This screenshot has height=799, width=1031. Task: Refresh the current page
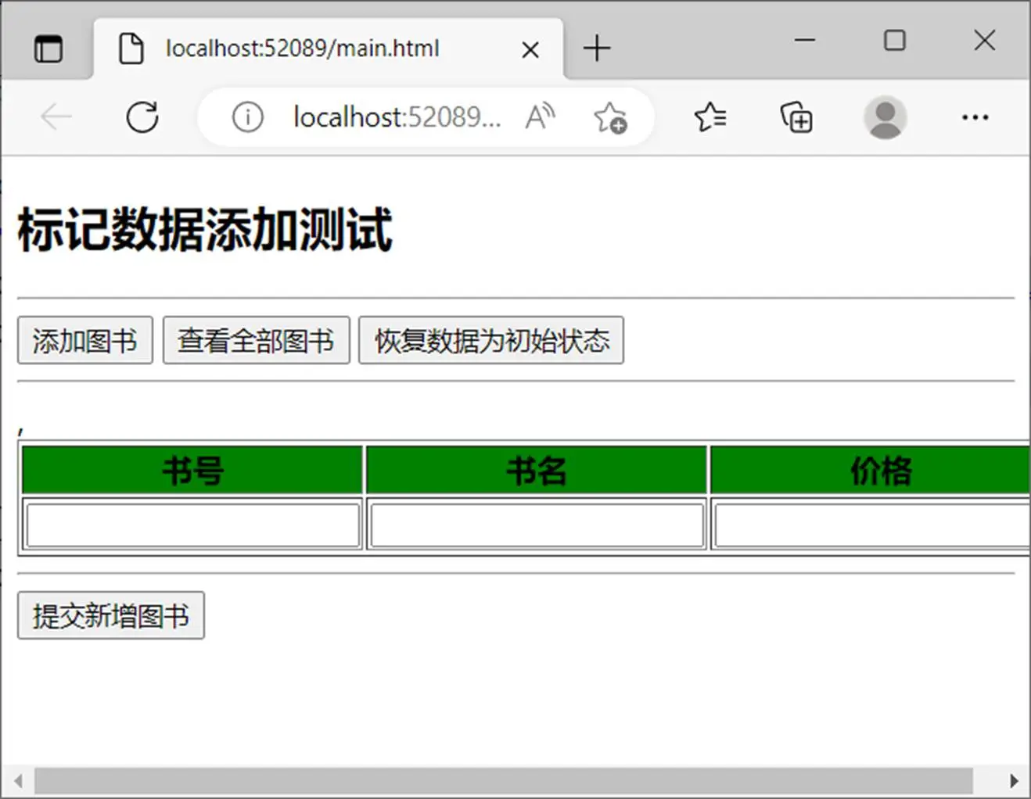click(x=142, y=117)
